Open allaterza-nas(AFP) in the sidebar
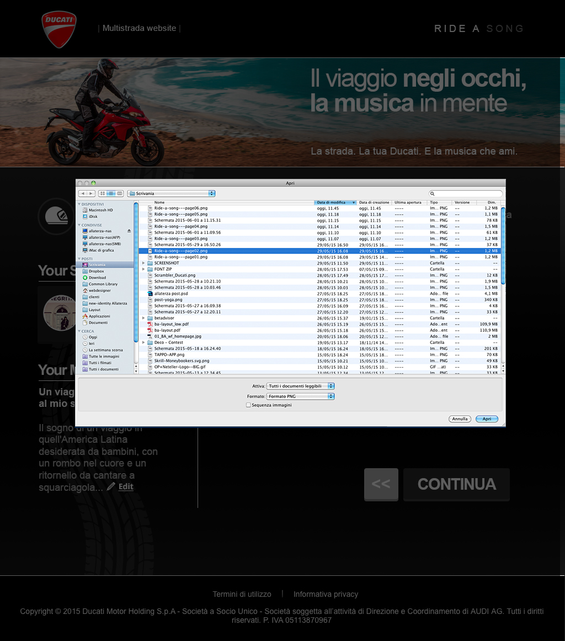 [104, 237]
